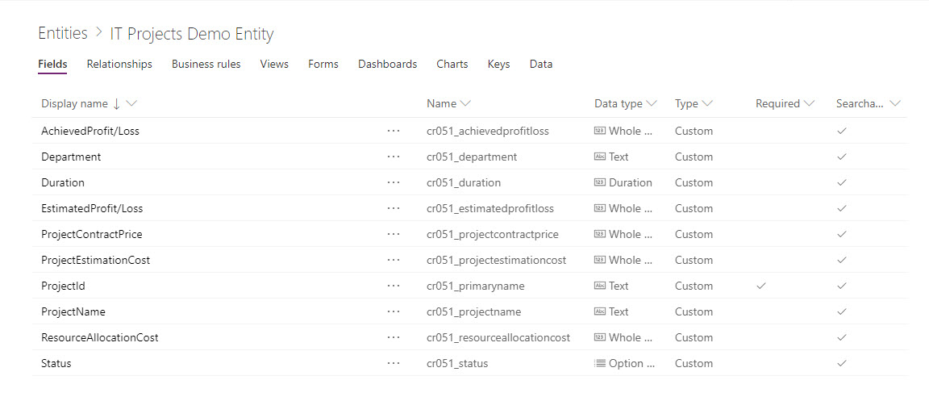Expand the Data type column filter dropdown
This screenshot has height=397, width=929.
(652, 104)
